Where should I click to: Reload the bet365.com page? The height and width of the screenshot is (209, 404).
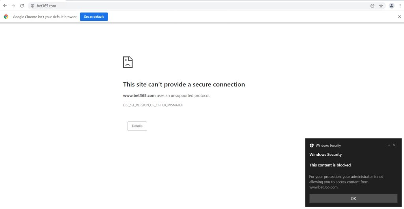click(x=22, y=6)
